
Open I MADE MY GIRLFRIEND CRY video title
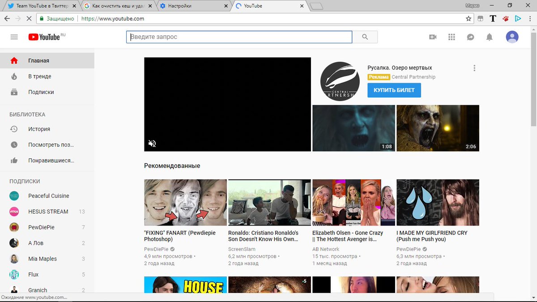tap(432, 236)
